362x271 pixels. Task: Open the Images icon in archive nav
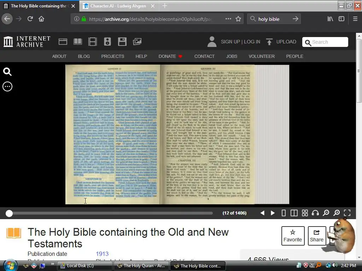tap(137, 42)
